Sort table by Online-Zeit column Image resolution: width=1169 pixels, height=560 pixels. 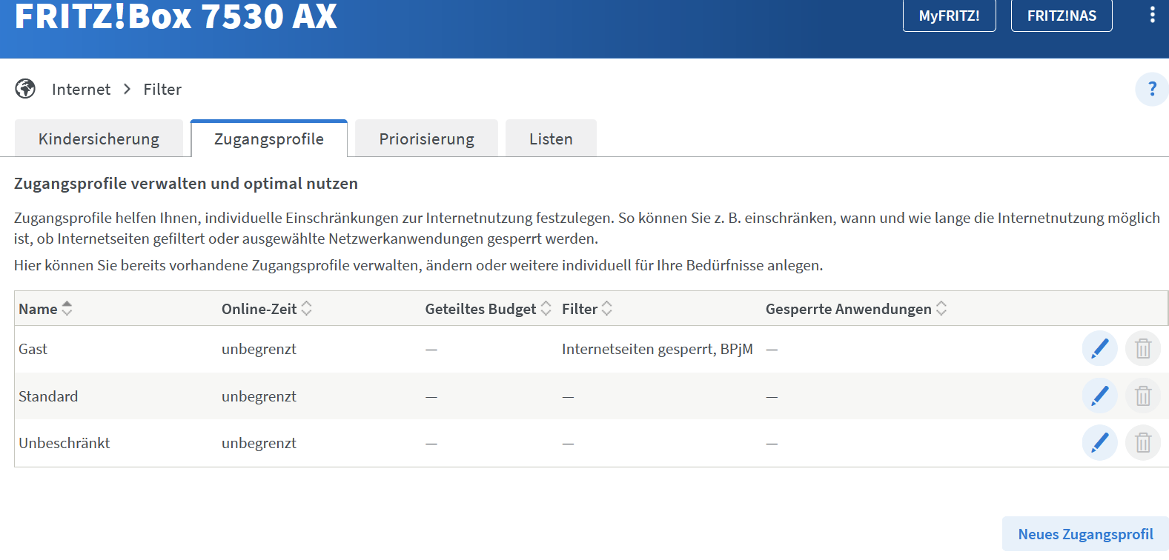tap(267, 309)
